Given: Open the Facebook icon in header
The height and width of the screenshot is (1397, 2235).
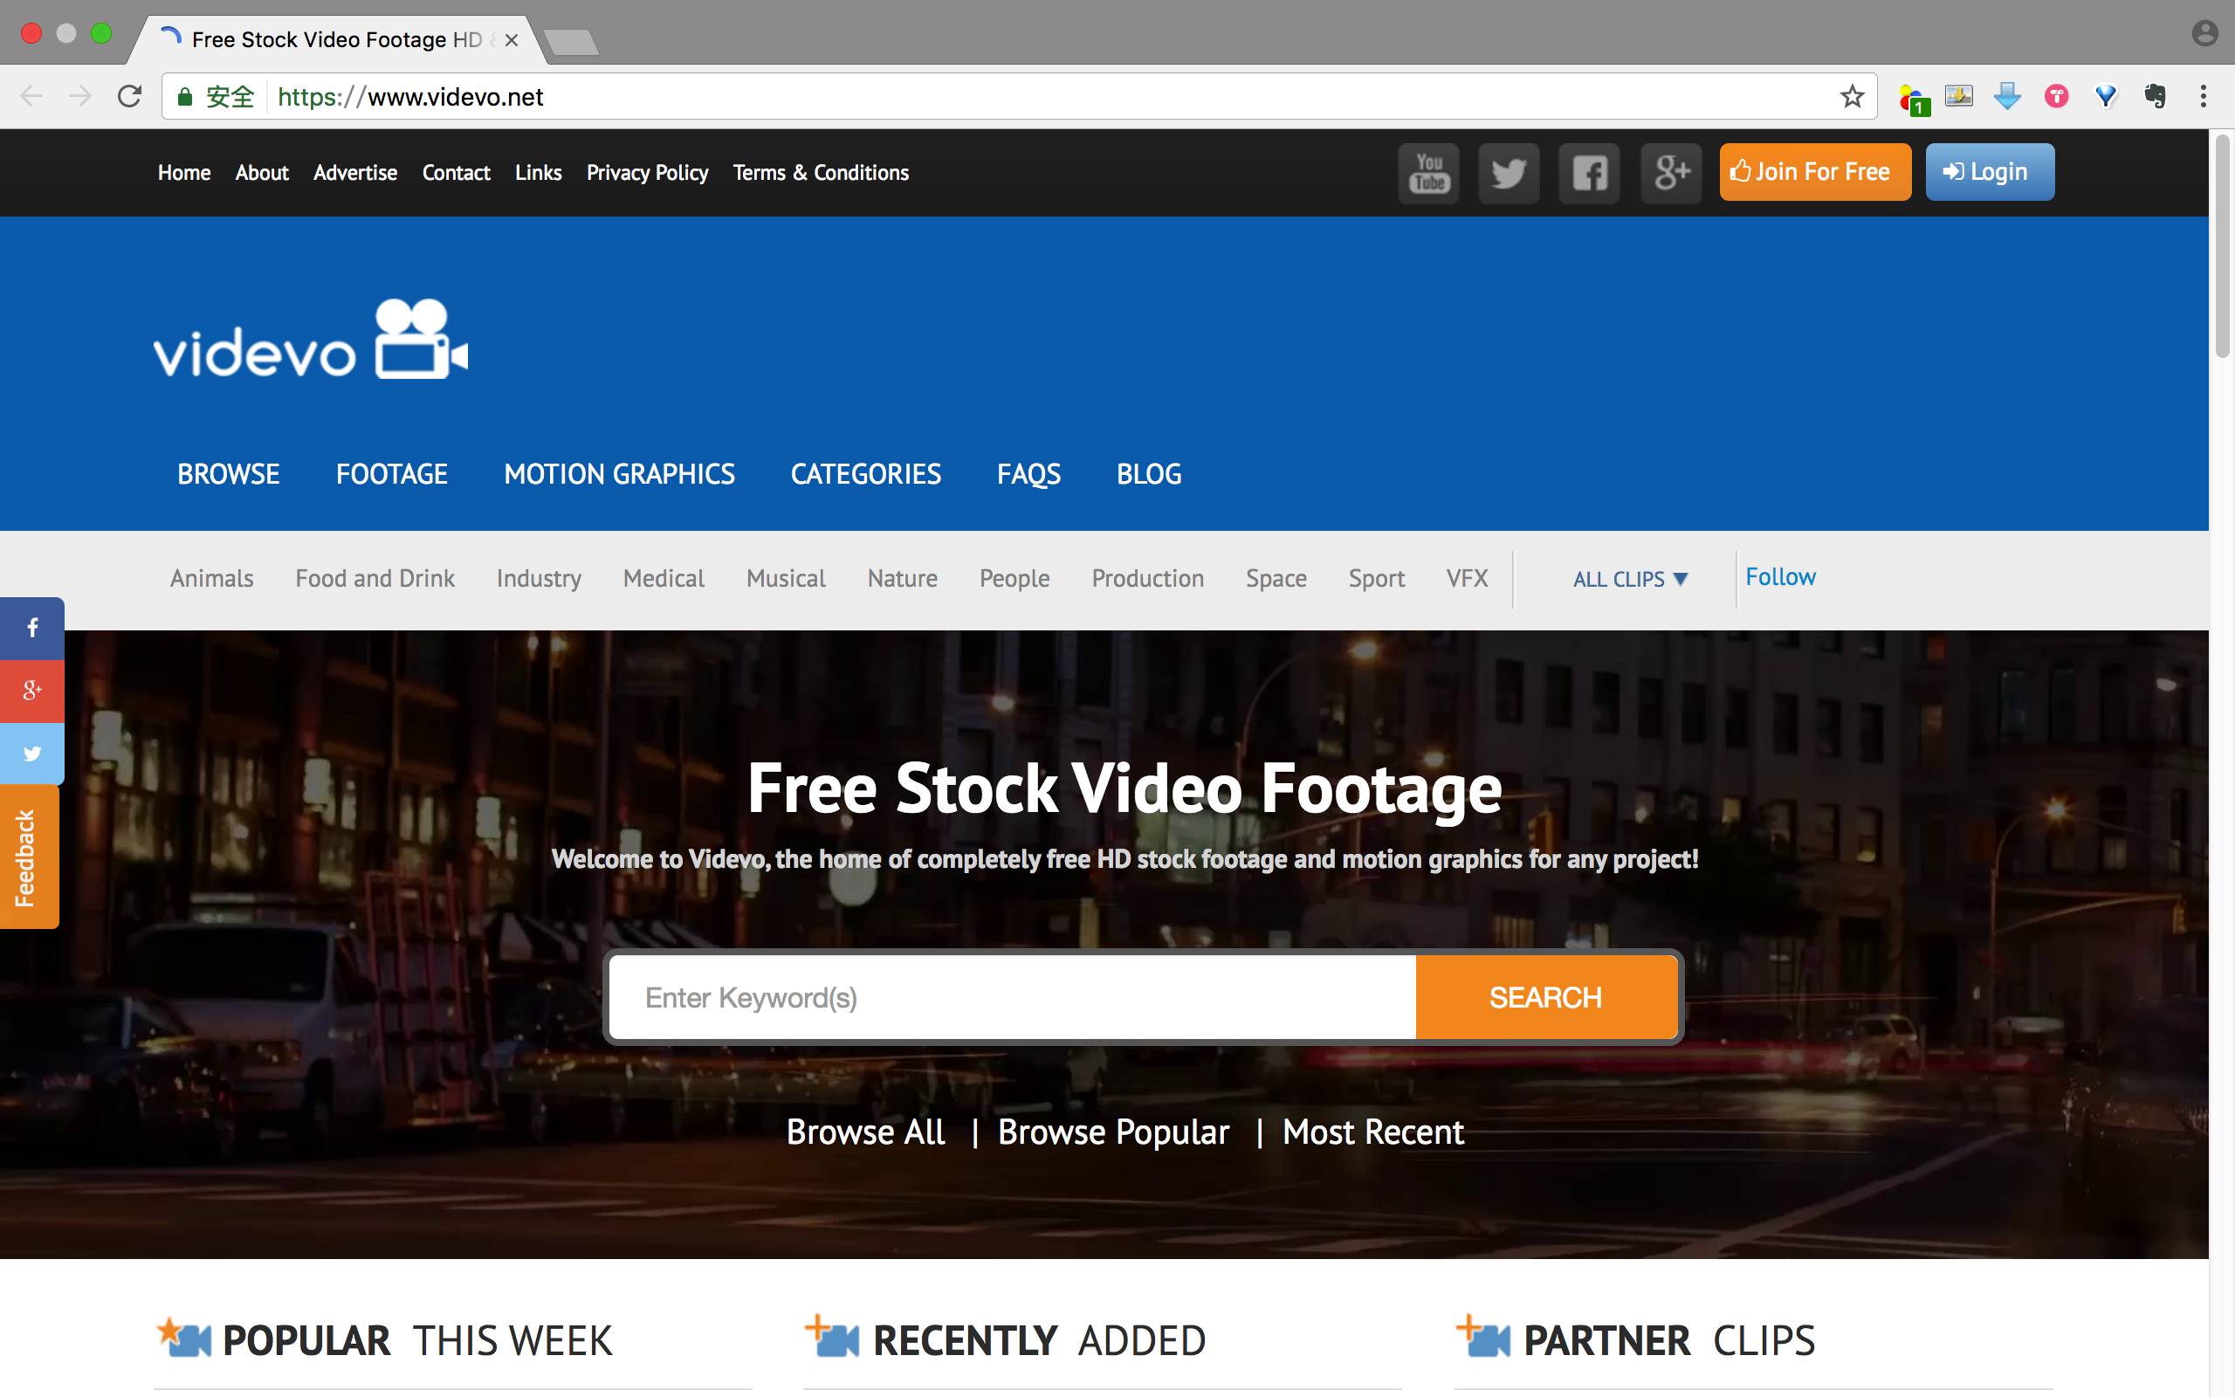Looking at the screenshot, I should 1590,173.
